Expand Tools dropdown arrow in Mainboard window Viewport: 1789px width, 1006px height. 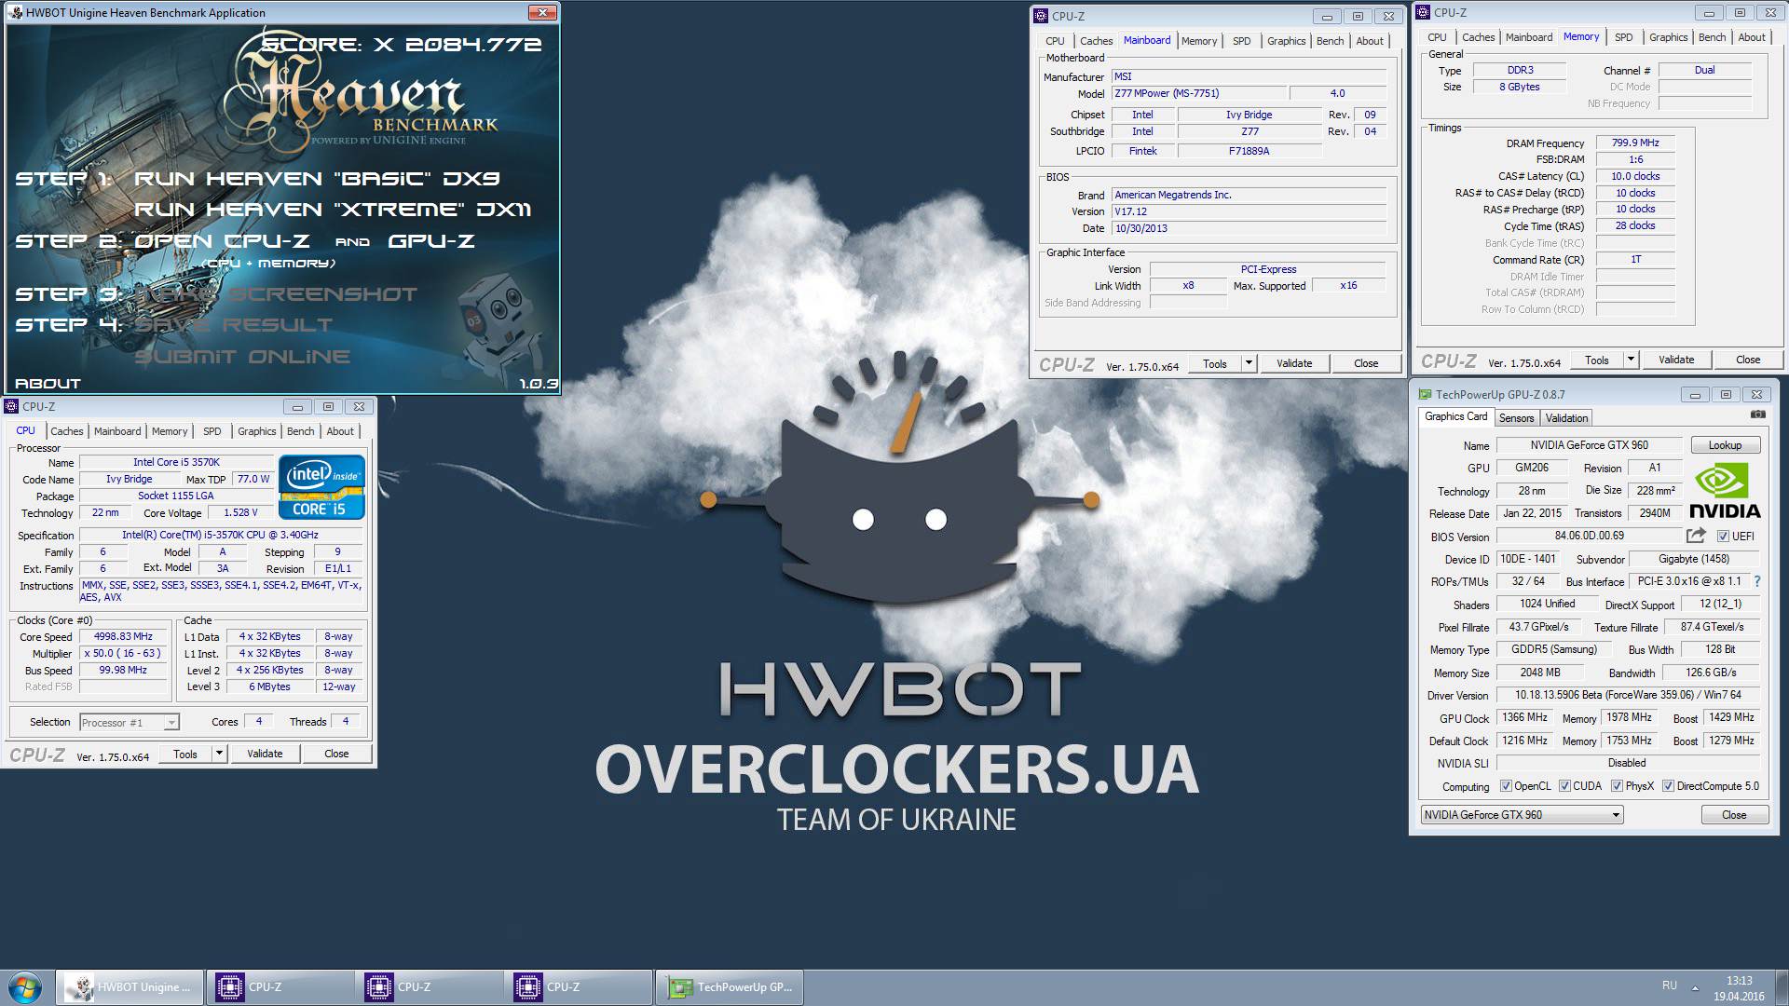1249,363
